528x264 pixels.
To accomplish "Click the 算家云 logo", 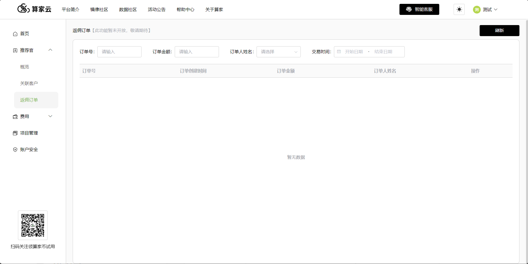I will [x=34, y=9].
